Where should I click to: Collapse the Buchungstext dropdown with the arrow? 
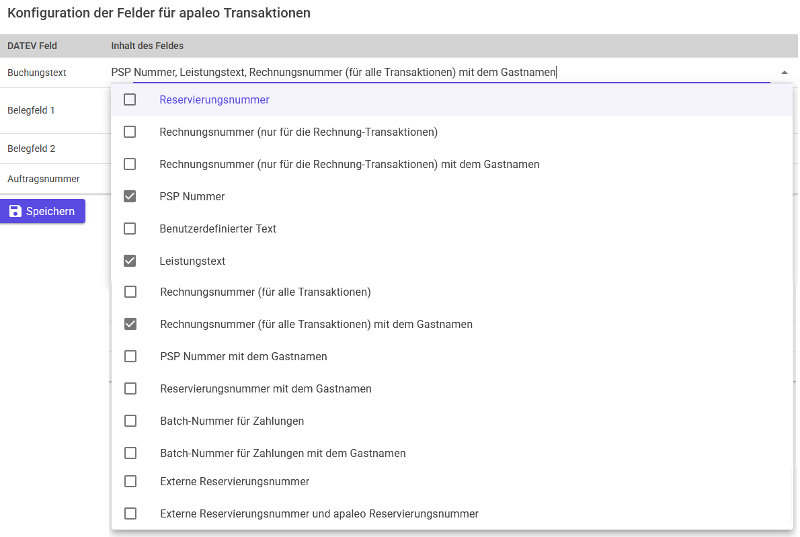coord(784,73)
